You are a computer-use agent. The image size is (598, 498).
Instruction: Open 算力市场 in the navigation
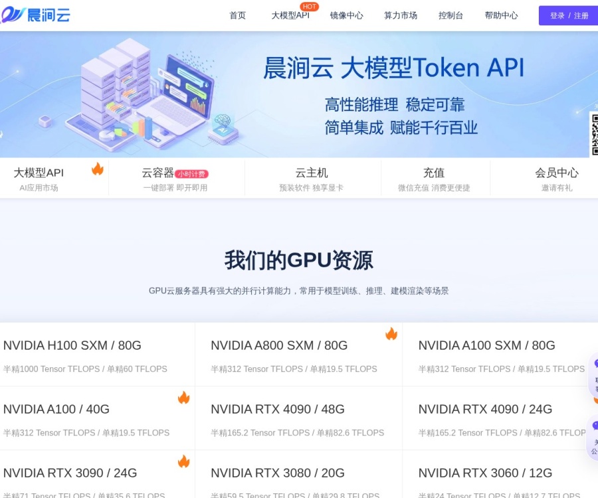[x=401, y=16]
